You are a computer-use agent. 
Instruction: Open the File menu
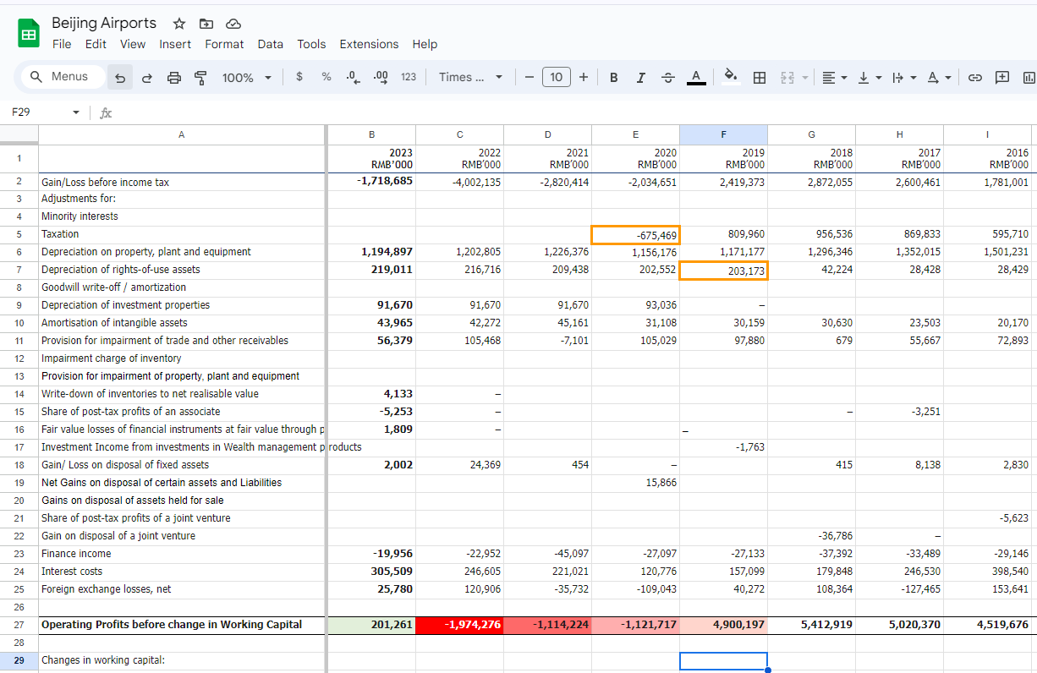pyautogui.click(x=62, y=44)
